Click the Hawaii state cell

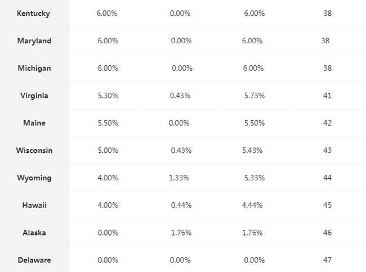point(34,205)
